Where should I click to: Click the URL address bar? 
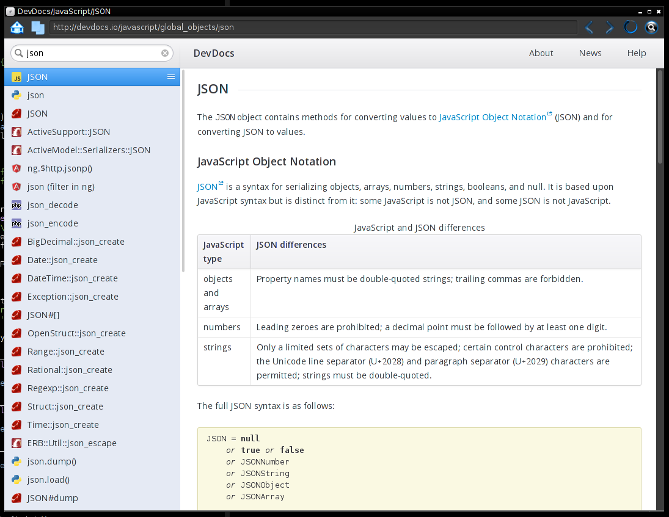tap(313, 27)
